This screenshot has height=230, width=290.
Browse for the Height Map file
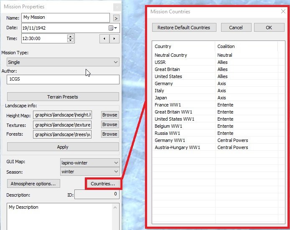point(109,115)
